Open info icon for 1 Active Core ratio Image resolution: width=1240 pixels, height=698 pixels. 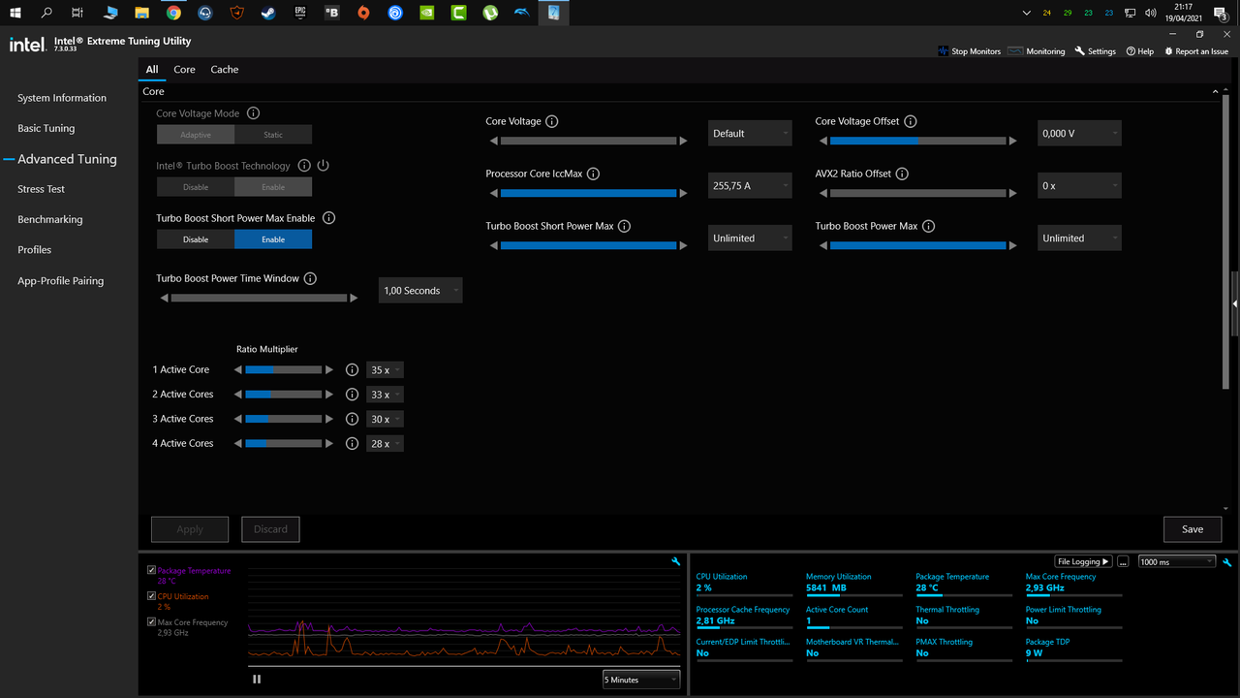coord(353,369)
